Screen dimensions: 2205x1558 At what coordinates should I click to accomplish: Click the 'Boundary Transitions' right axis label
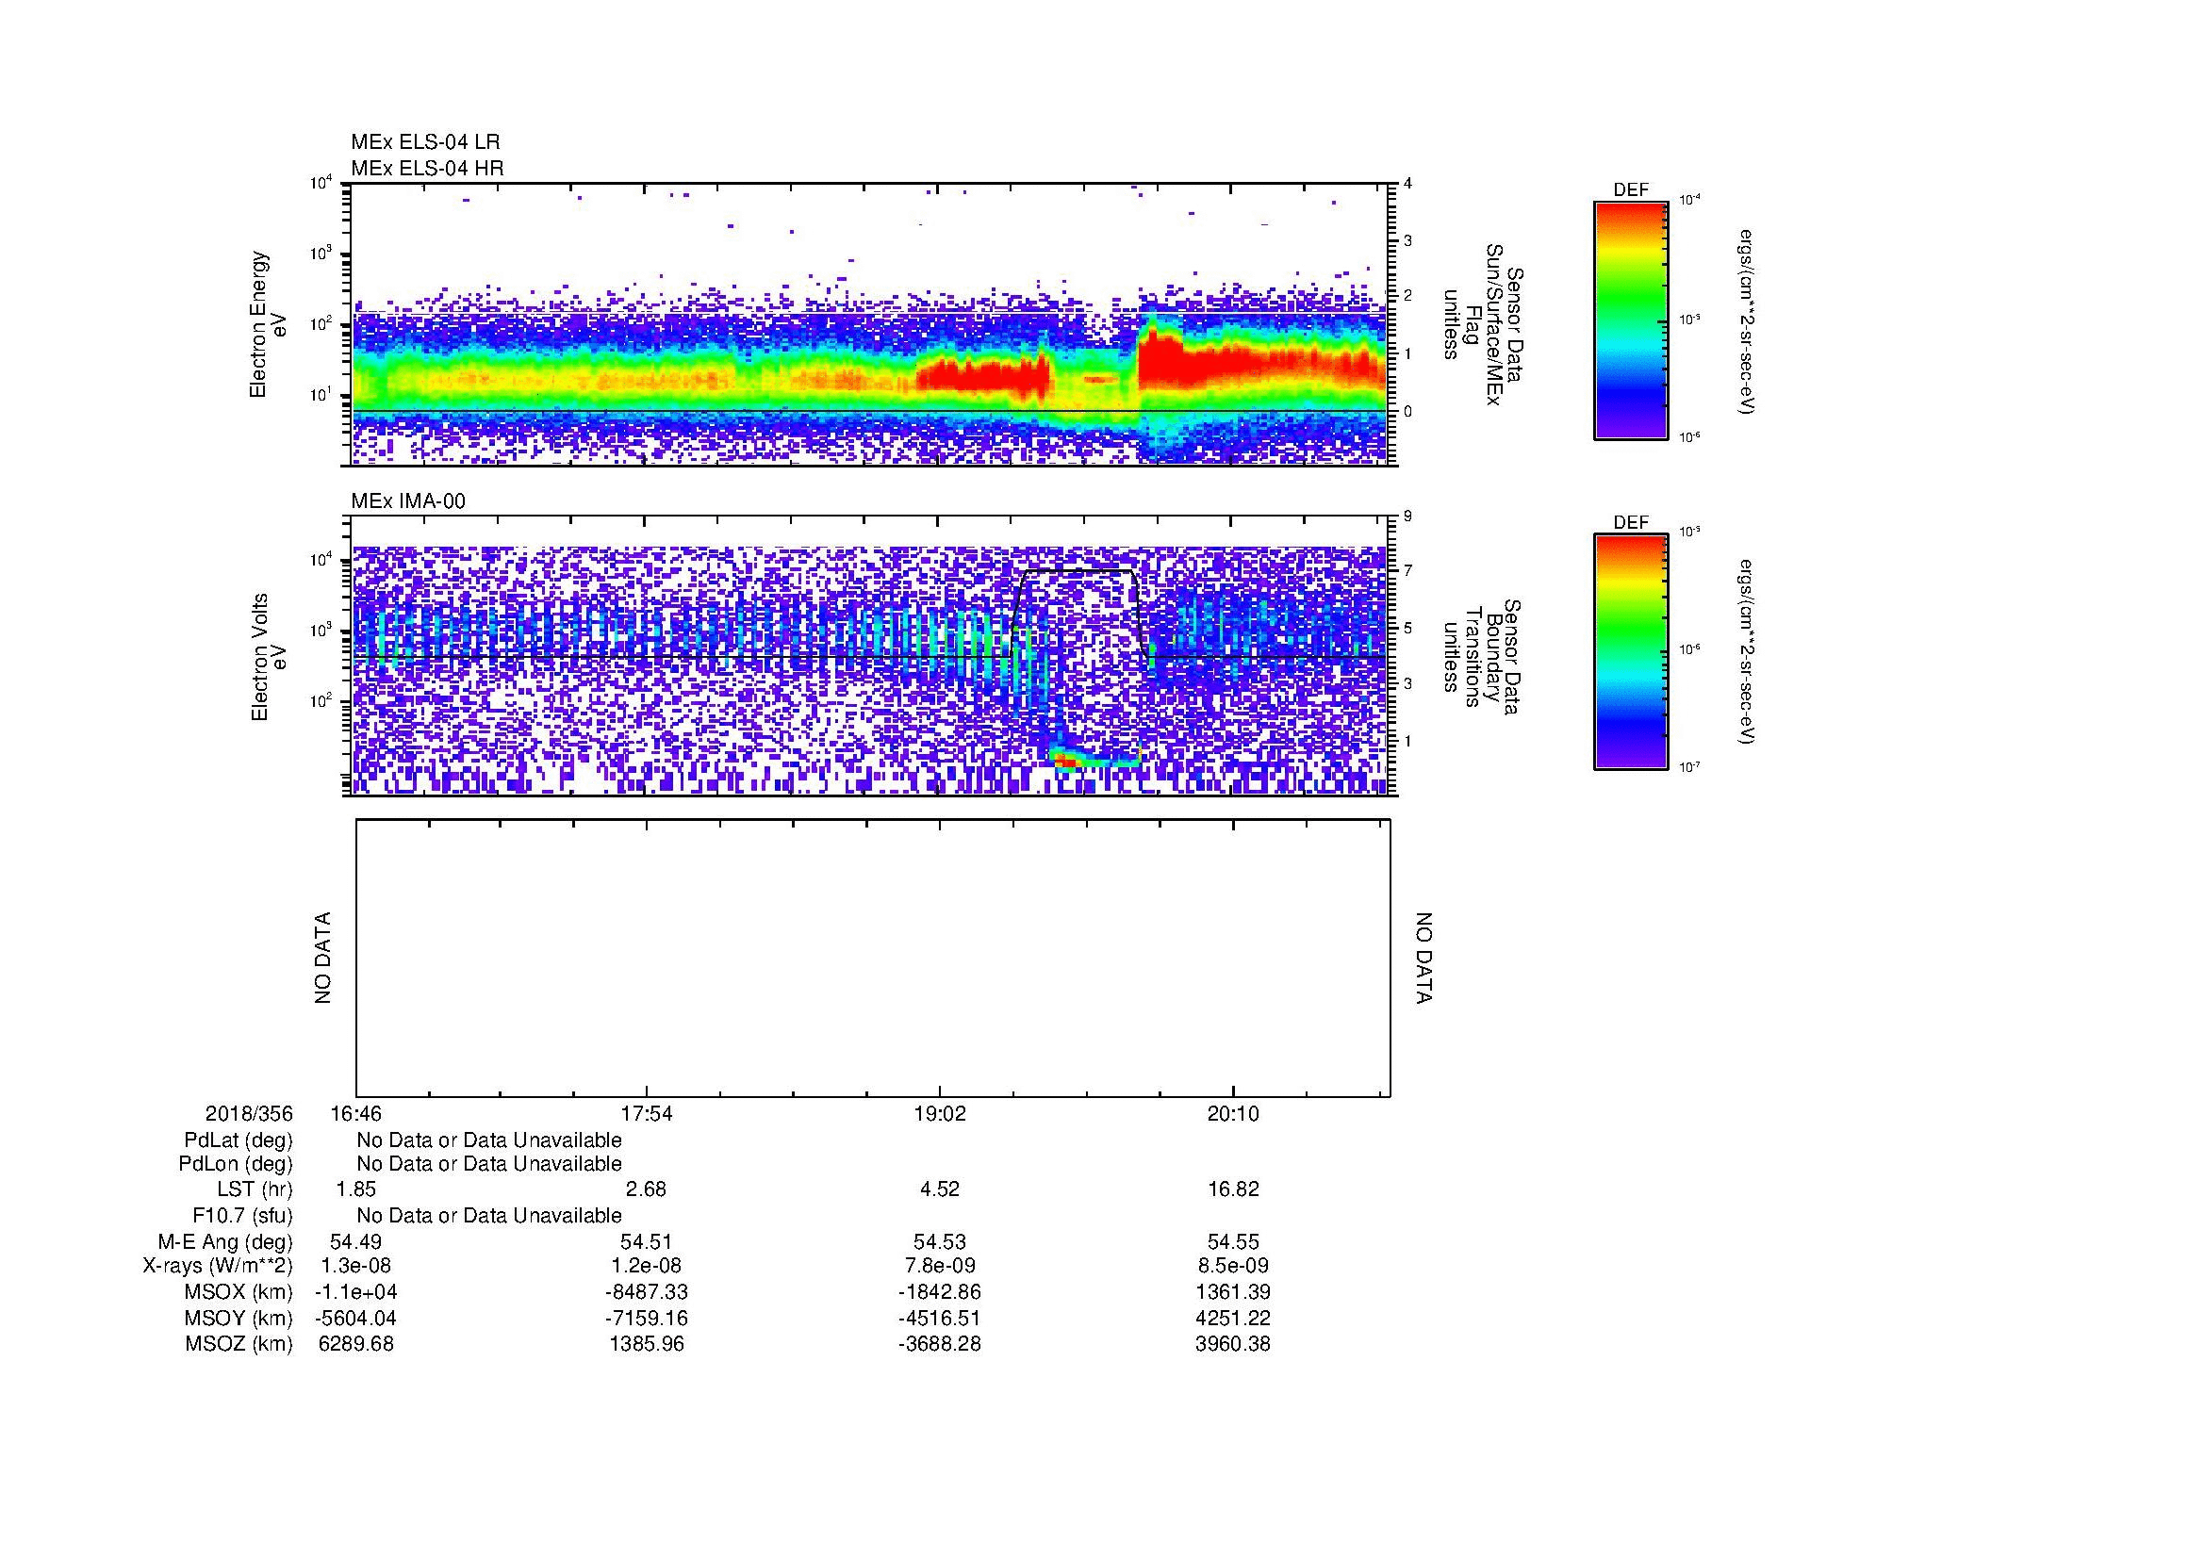point(1482,657)
